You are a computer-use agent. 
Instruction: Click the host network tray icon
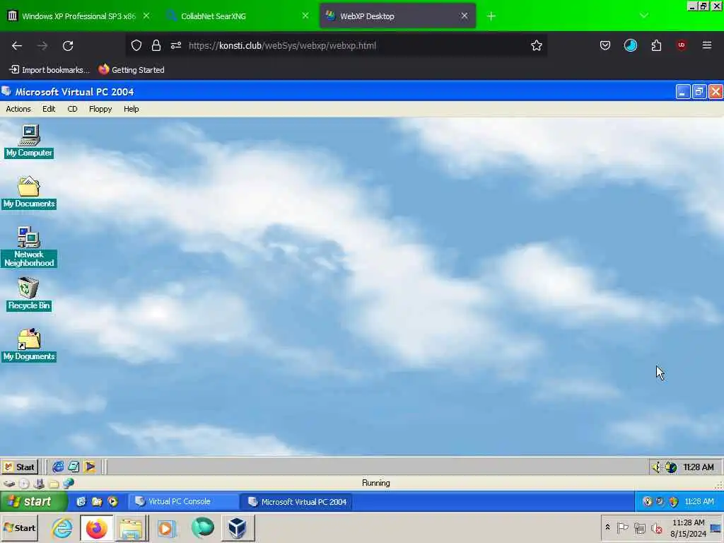pyautogui.click(x=639, y=527)
